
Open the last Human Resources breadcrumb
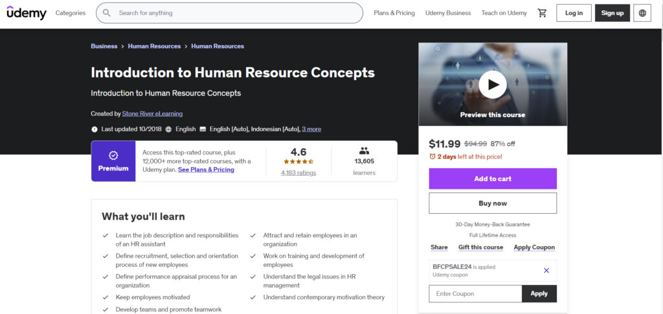click(x=218, y=47)
